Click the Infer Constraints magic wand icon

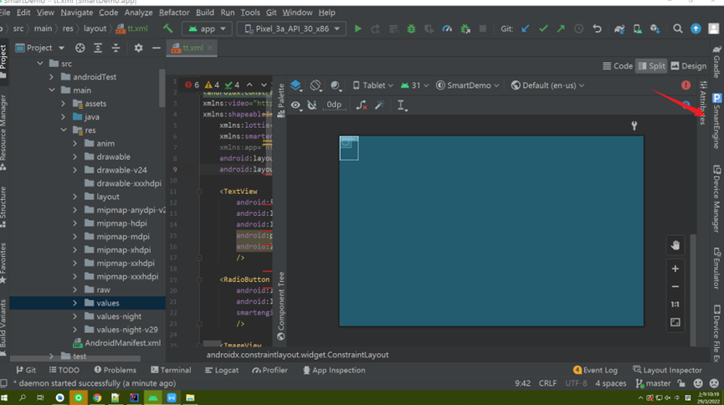(x=379, y=105)
